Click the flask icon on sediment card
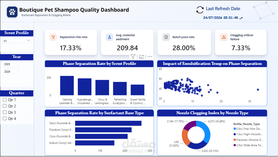This screenshot has width=278, height=157. [x=109, y=37]
